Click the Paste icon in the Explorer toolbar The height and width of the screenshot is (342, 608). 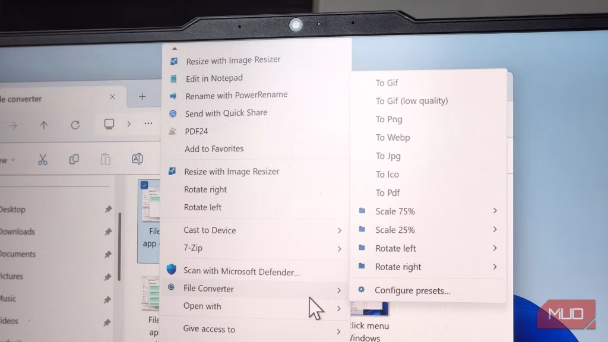[x=106, y=159]
